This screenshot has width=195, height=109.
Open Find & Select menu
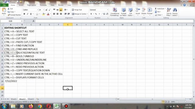click(x=175, y=12)
